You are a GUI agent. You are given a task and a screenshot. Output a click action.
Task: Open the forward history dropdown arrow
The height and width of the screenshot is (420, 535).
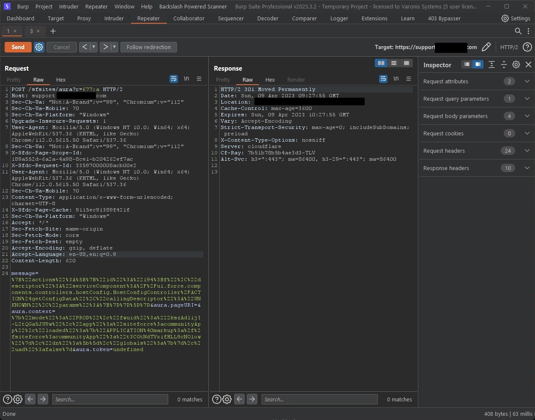[x=114, y=47]
